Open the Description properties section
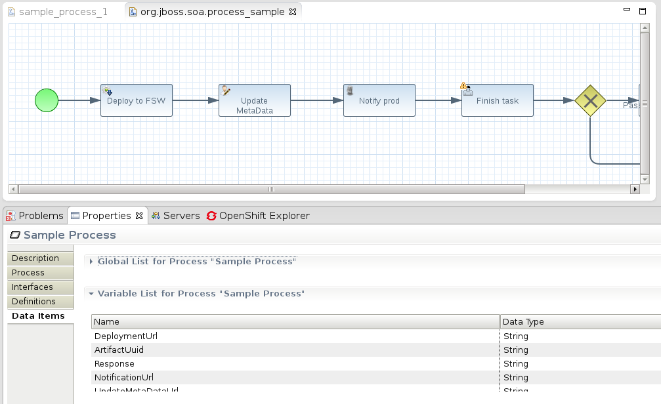The image size is (661, 404). (41, 258)
